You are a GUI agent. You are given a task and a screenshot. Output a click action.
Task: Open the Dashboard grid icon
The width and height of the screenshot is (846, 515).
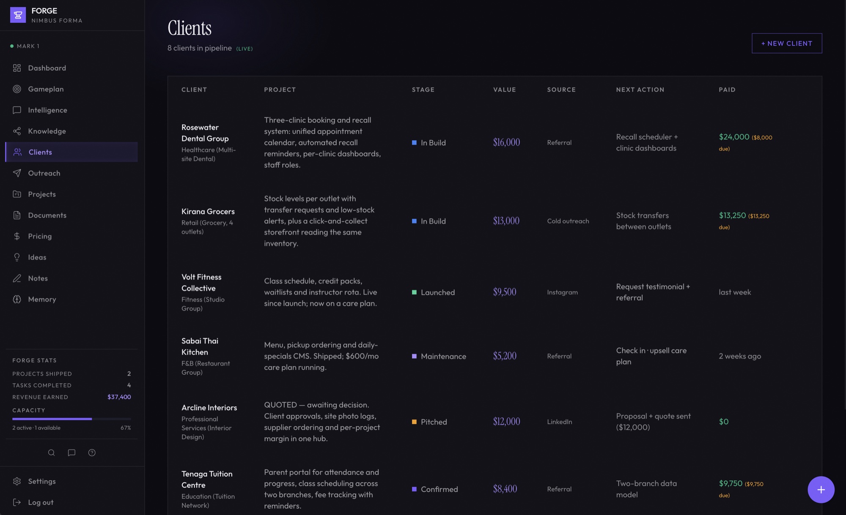point(17,68)
